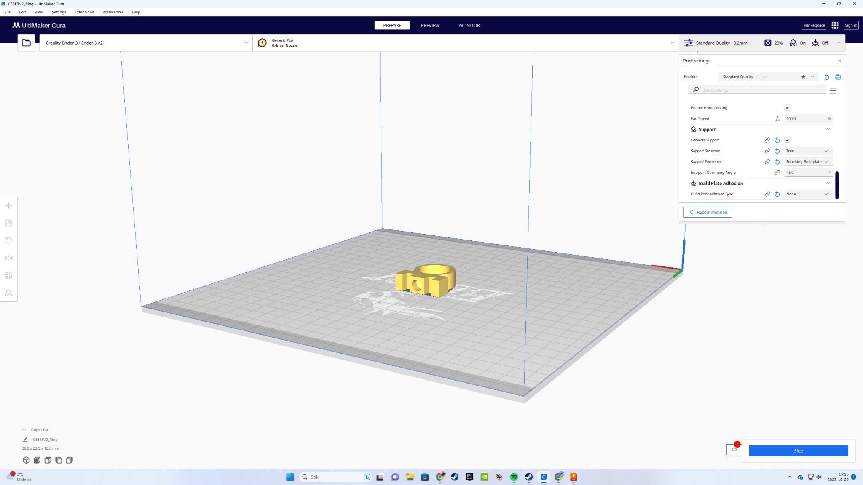Select the Rotate tool
The image size is (863, 485).
point(8,240)
